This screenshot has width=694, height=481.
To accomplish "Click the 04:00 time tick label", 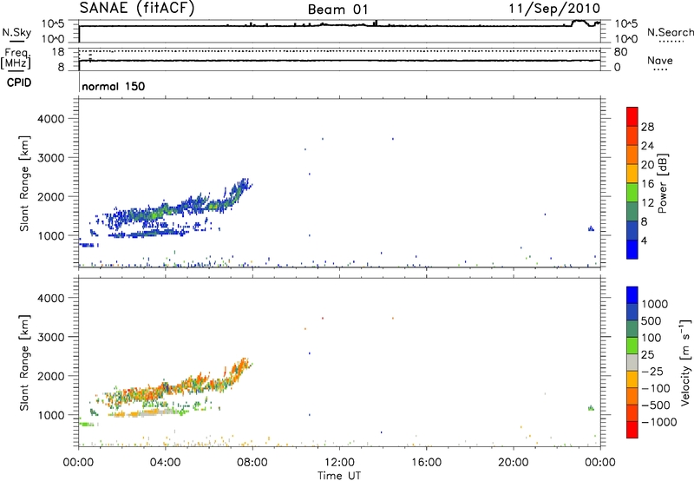I will (165, 463).
